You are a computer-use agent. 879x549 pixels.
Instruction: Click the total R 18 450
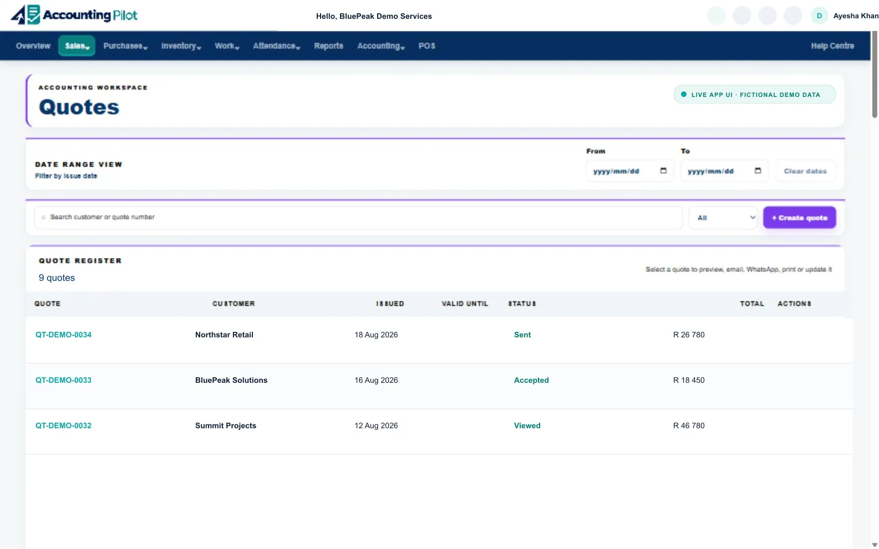(x=689, y=380)
